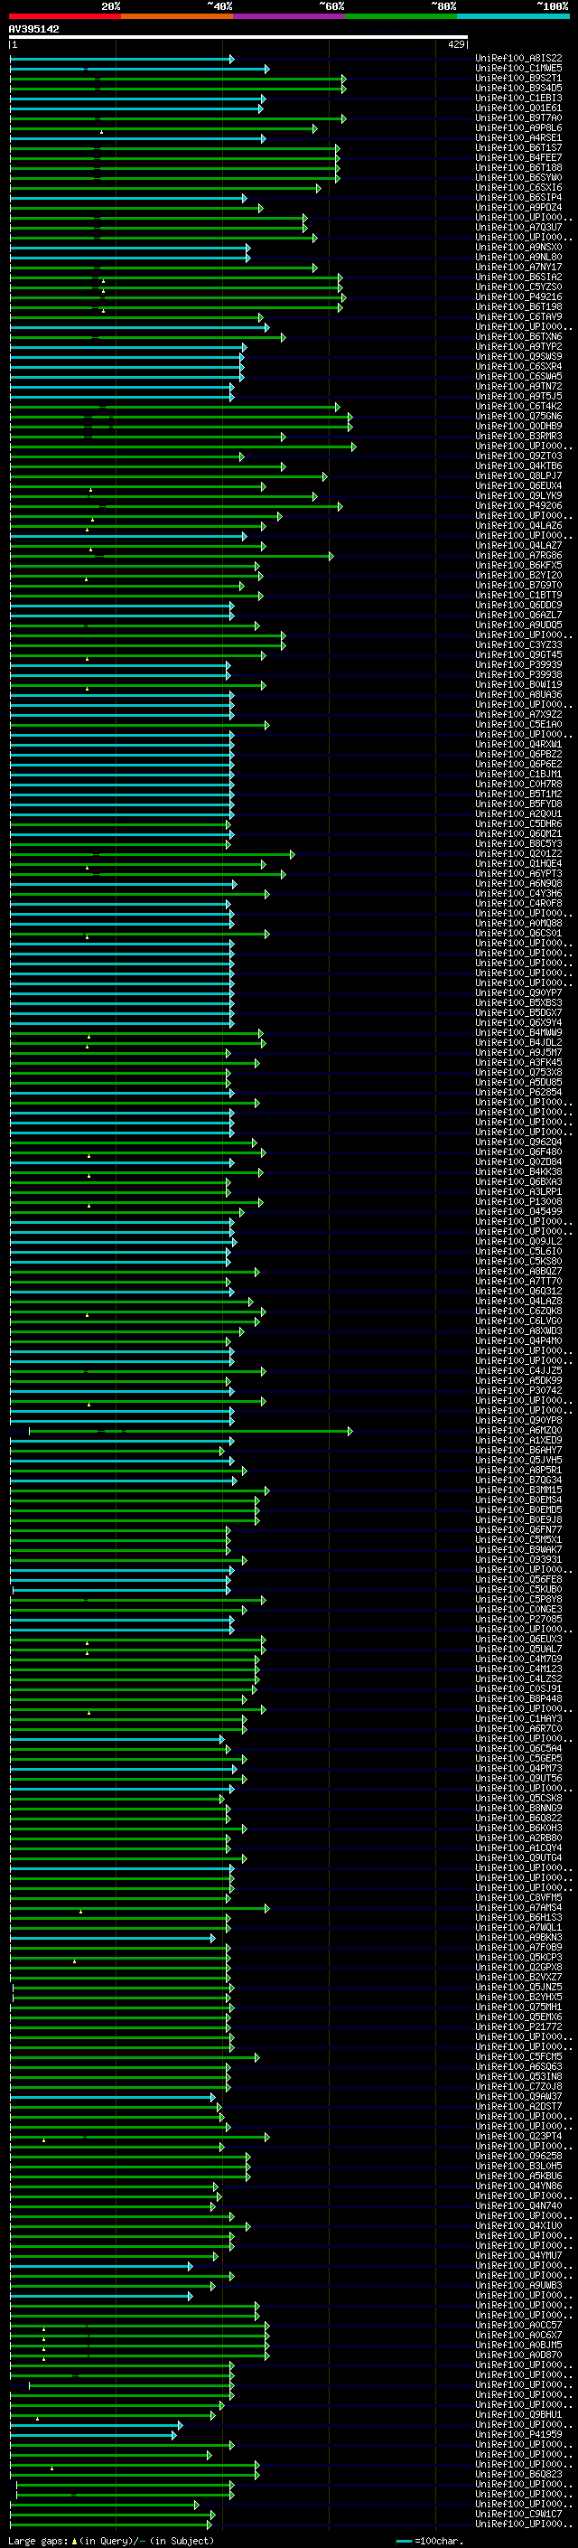Select hit label UniRef100_C1EBI3

(518, 98)
